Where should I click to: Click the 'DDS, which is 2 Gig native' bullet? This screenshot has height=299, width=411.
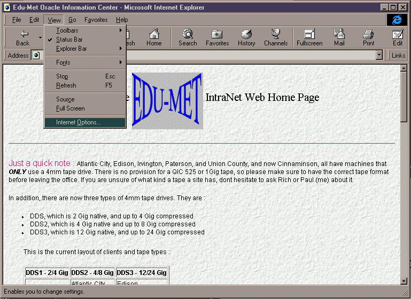pos(111,216)
